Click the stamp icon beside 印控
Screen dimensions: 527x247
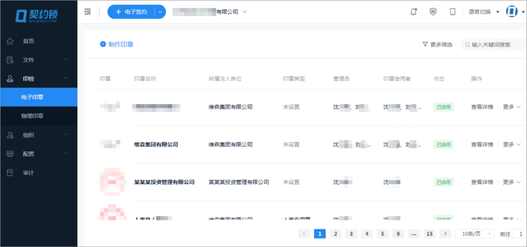click(x=10, y=79)
